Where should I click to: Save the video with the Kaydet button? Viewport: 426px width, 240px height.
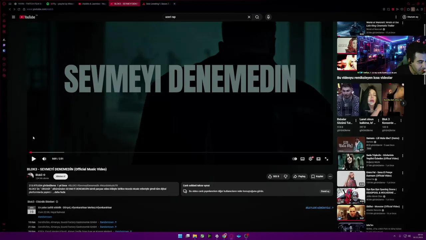(317, 176)
